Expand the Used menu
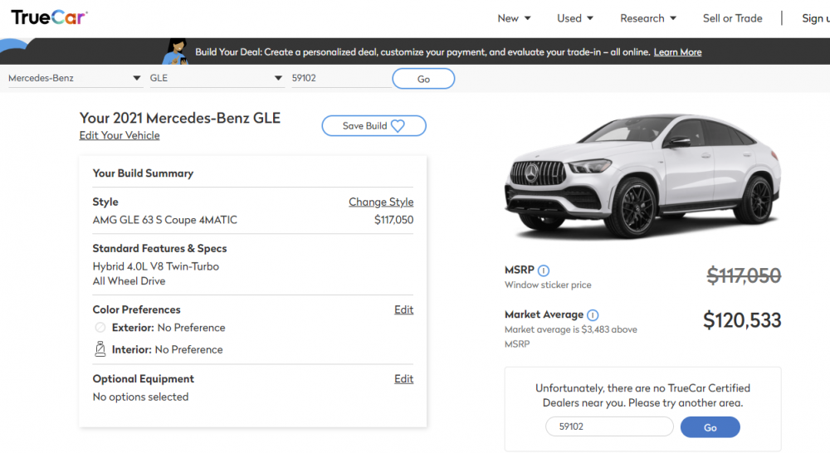This screenshot has width=830, height=453. click(575, 18)
